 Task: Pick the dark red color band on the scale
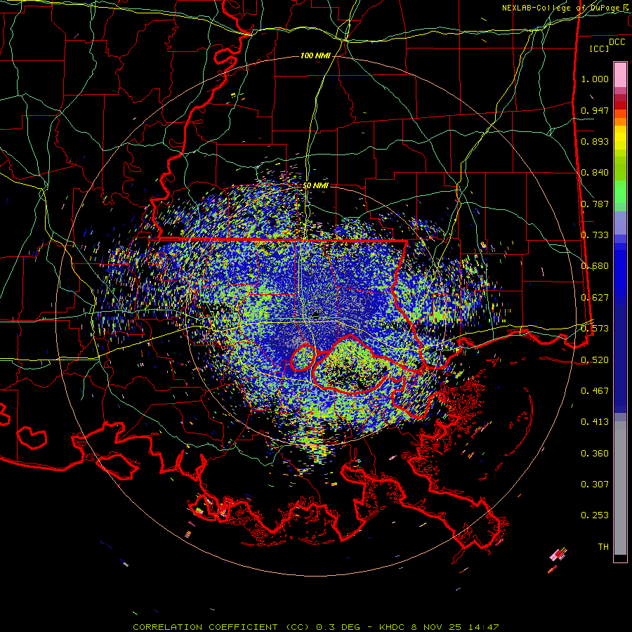click(x=620, y=105)
